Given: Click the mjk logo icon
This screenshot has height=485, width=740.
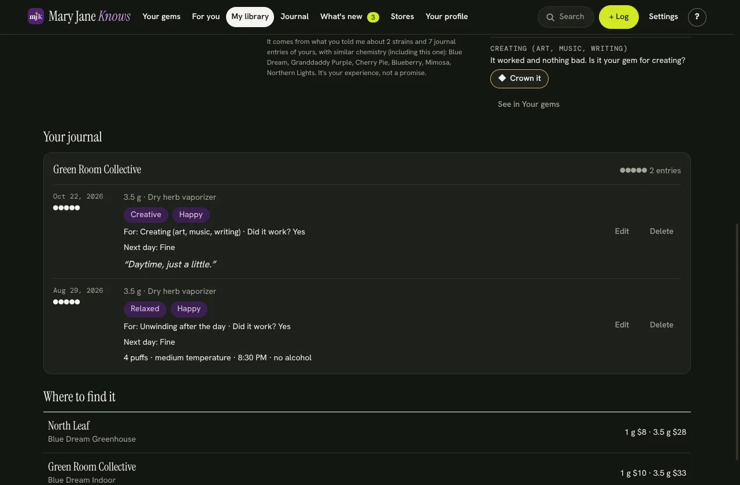Looking at the screenshot, I should pos(36,16).
